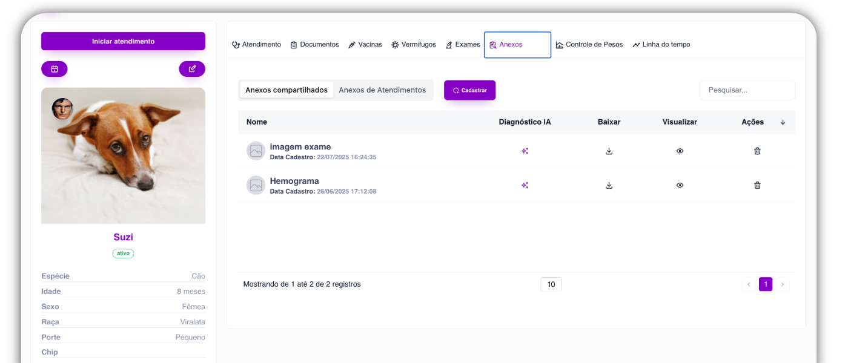Click Suzi's dog profile photo
848x363 pixels.
pyautogui.click(x=123, y=155)
